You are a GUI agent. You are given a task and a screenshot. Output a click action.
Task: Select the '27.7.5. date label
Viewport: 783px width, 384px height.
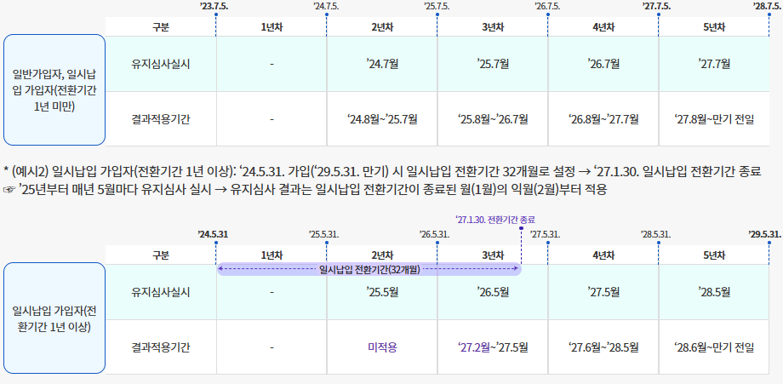(x=657, y=7)
